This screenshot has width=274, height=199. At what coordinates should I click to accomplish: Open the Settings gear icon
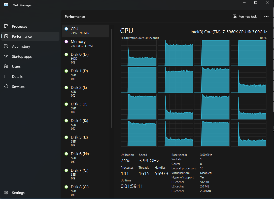point(6,192)
